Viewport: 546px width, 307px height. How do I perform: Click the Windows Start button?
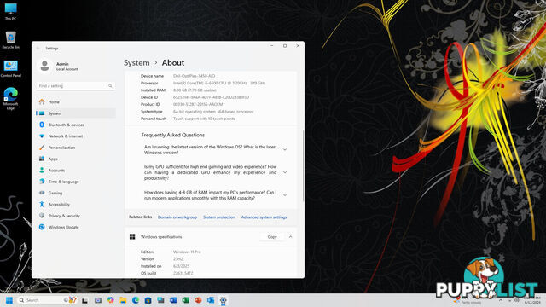click(9, 300)
